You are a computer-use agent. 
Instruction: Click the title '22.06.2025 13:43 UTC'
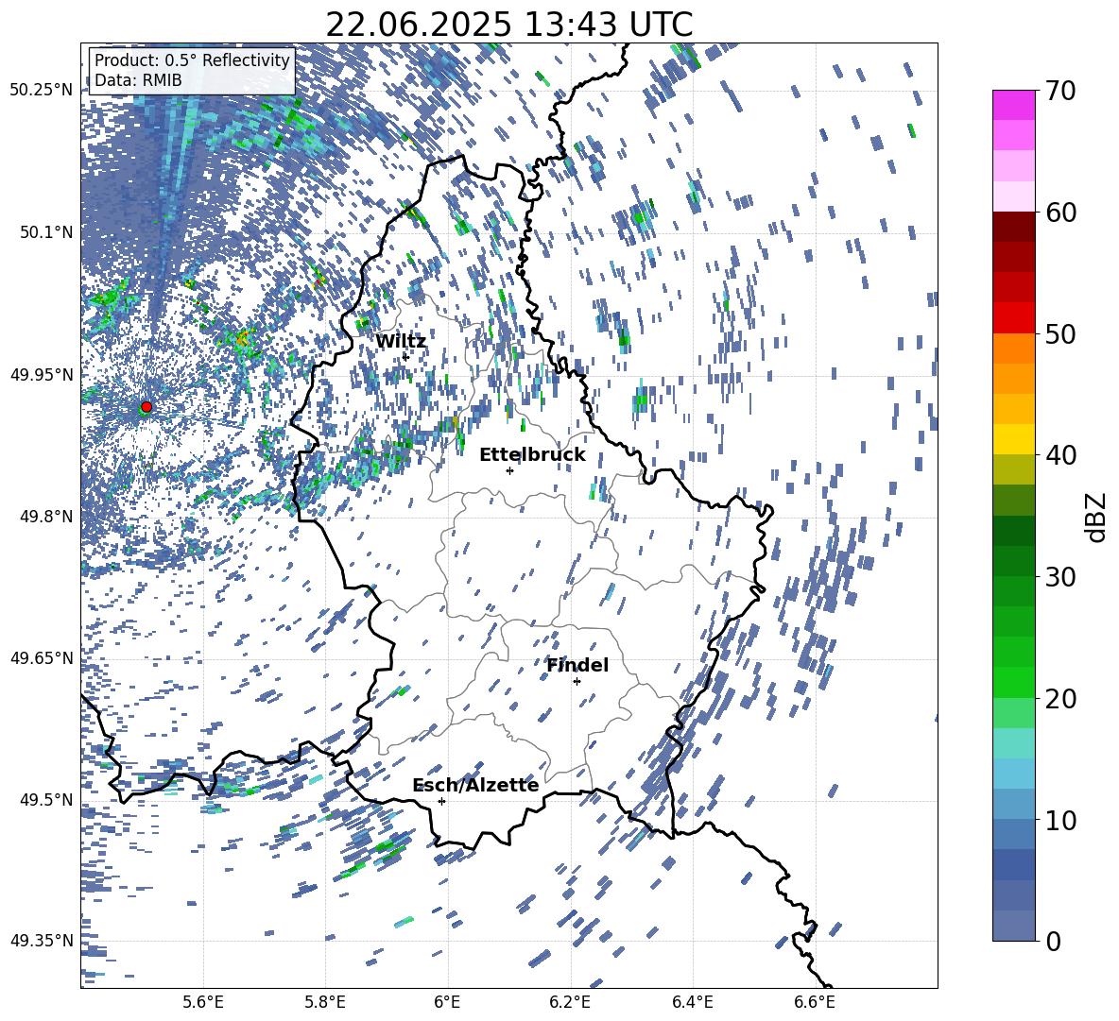[508, 25]
